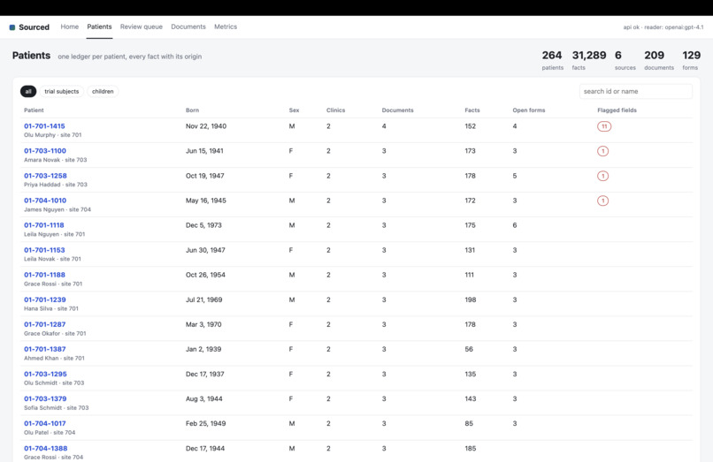Click 'Olu Murphy · site 701' subtitle

53,135
